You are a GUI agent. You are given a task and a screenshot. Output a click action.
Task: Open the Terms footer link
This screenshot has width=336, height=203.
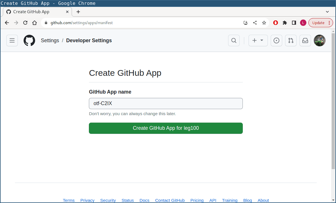point(69,200)
